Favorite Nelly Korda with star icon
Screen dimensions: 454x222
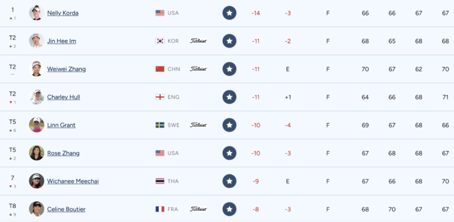point(229,13)
